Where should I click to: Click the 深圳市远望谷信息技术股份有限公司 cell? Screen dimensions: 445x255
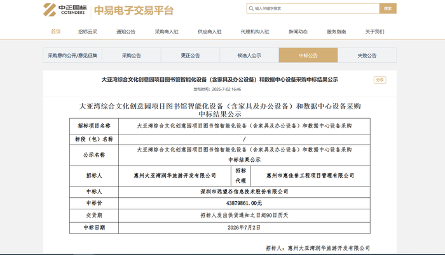click(x=244, y=192)
